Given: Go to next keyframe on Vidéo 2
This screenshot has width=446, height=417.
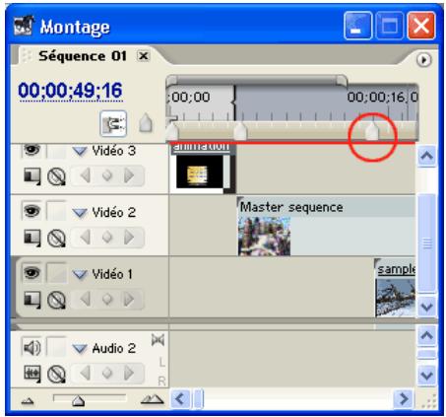Looking at the screenshot, I should pos(129,238).
